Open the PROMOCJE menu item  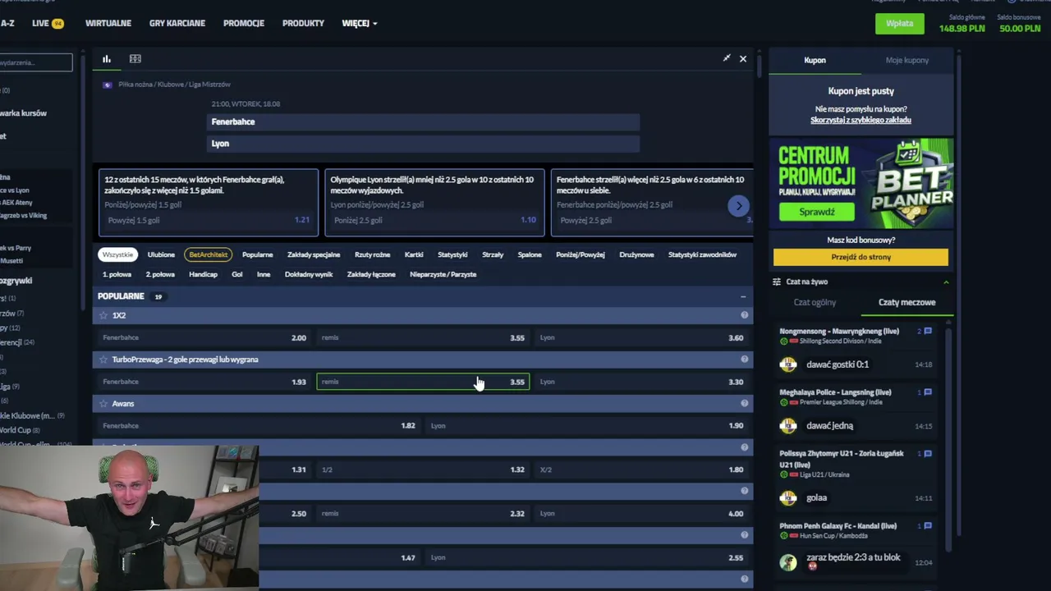244,23
